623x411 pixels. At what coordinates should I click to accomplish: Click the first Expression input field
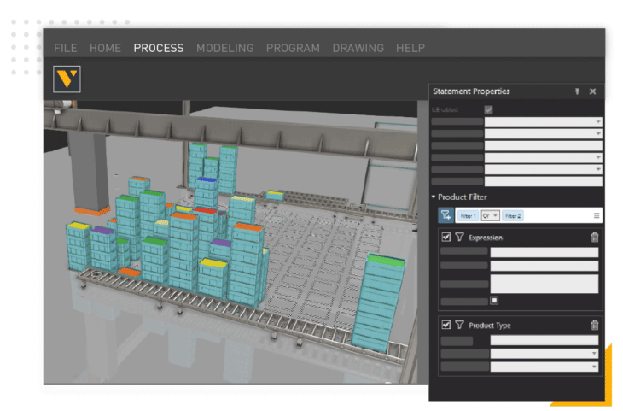click(544, 252)
